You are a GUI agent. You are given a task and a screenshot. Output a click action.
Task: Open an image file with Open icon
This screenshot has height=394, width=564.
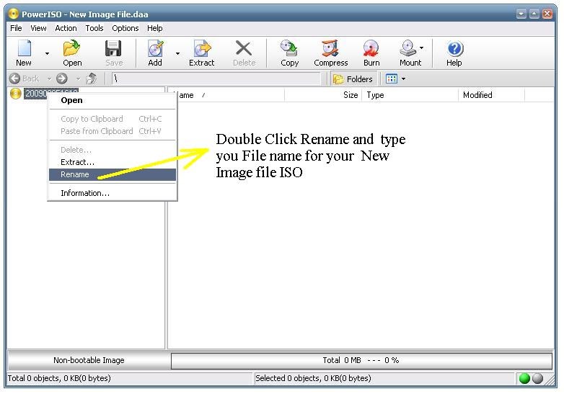tap(72, 48)
